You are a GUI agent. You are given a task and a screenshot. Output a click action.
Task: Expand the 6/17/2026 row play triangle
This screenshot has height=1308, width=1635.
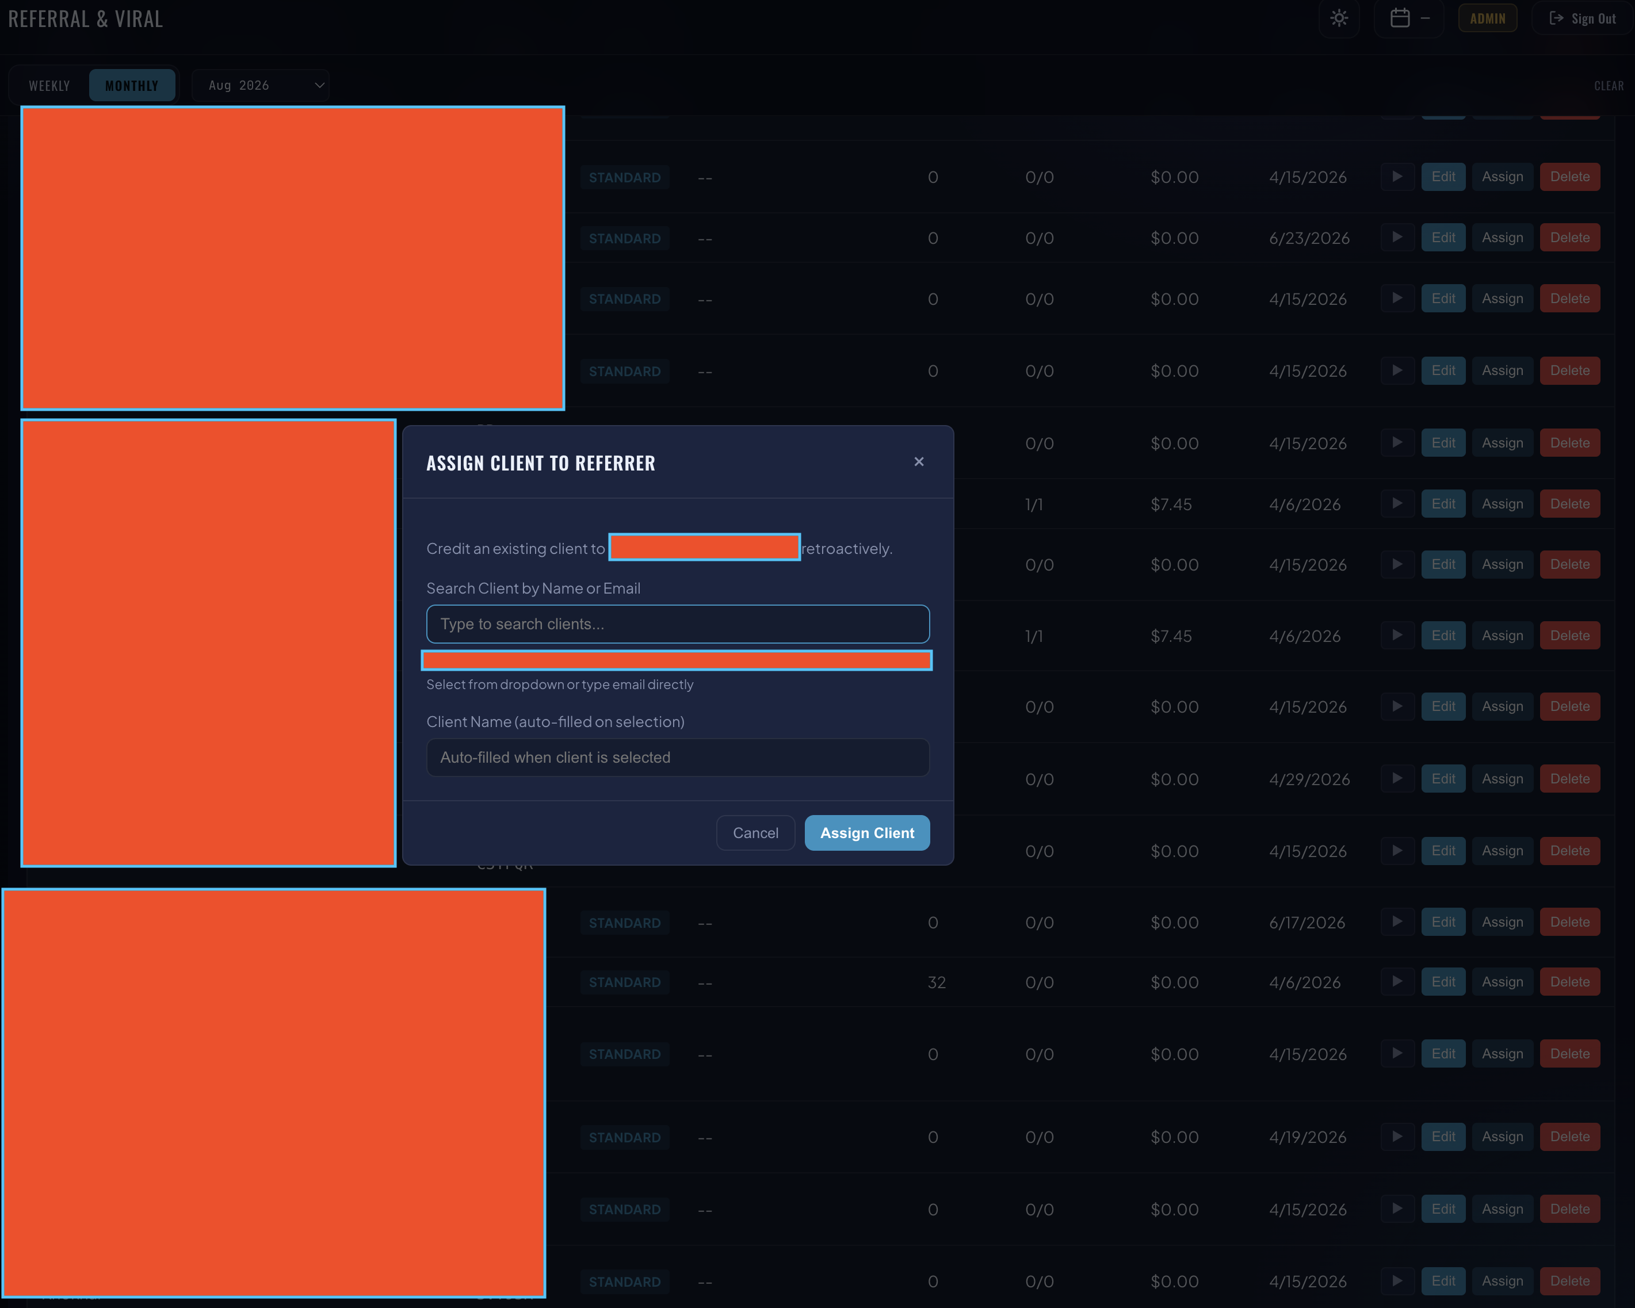pyautogui.click(x=1397, y=922)
